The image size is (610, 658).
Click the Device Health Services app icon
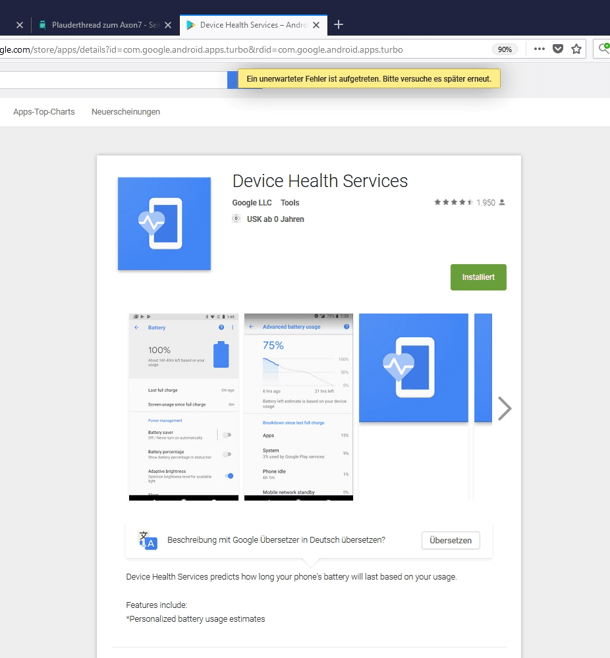pyautogui.click(x=164, y=223)
